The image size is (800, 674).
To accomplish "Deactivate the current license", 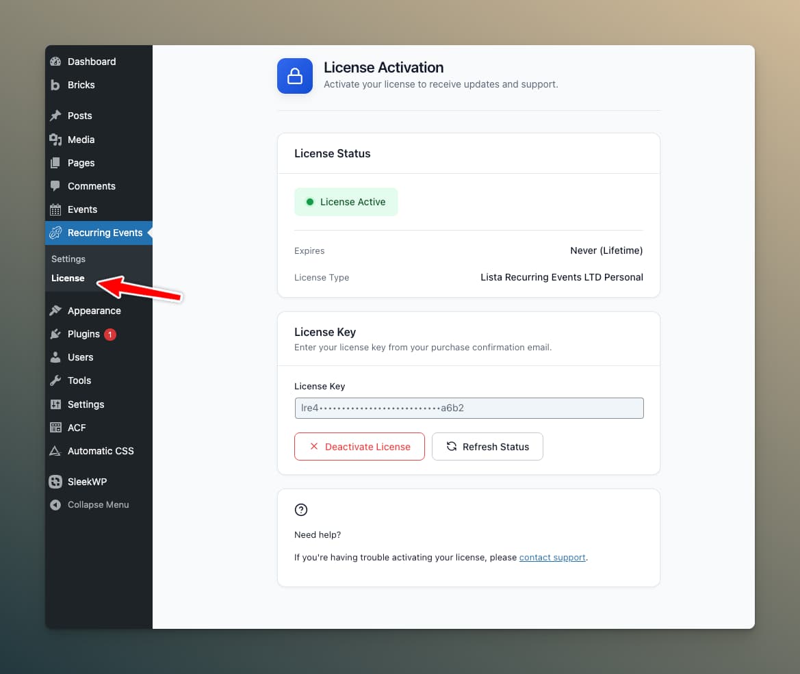I will click(x=359, y=446).
